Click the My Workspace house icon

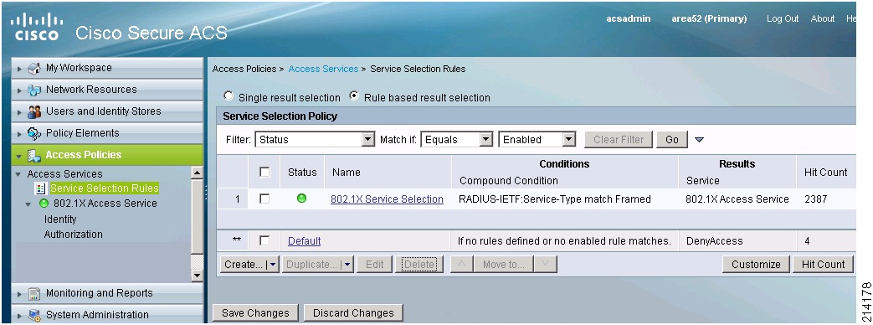34,68
